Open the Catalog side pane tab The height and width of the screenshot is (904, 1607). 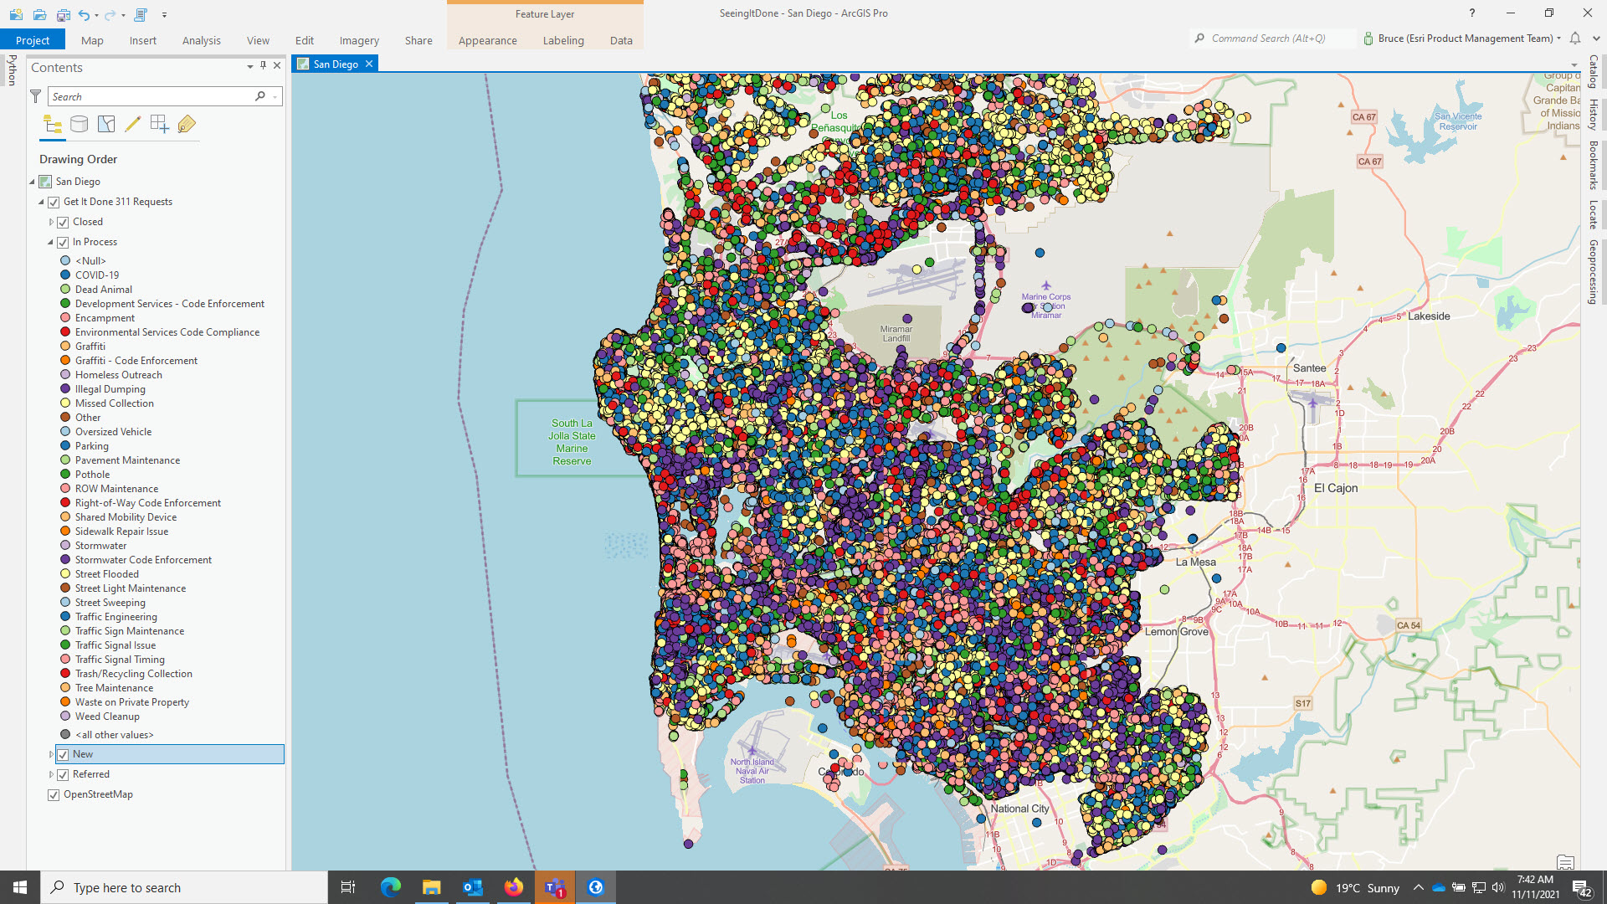tap(1594, 72)
